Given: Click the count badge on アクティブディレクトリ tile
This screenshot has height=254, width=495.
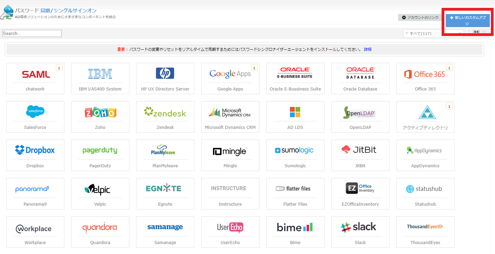Looking at the screenshot, I should (x=449, y=106).
